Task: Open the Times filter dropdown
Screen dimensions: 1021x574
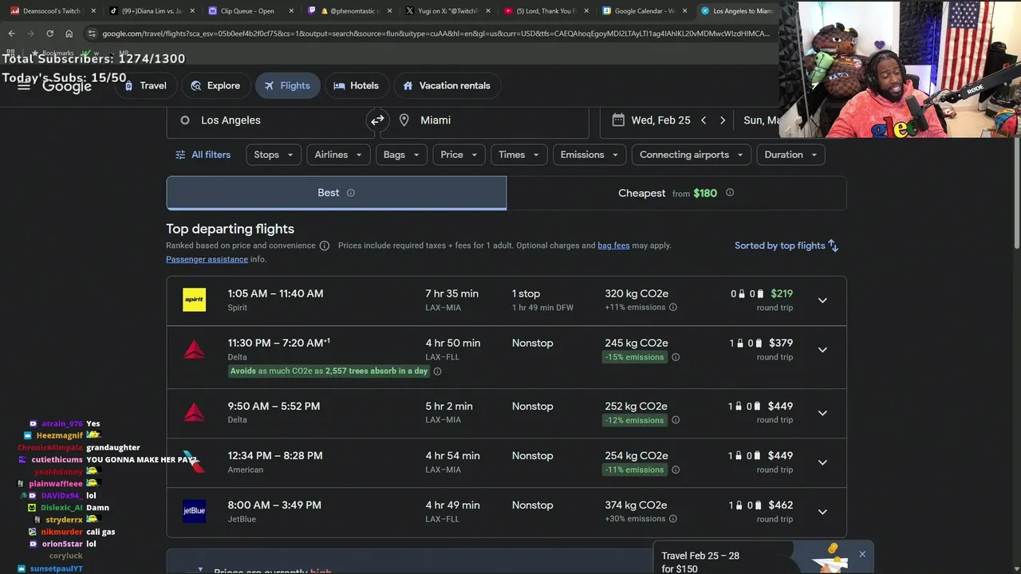Action: pyautogui.click(x=518, y=155)
